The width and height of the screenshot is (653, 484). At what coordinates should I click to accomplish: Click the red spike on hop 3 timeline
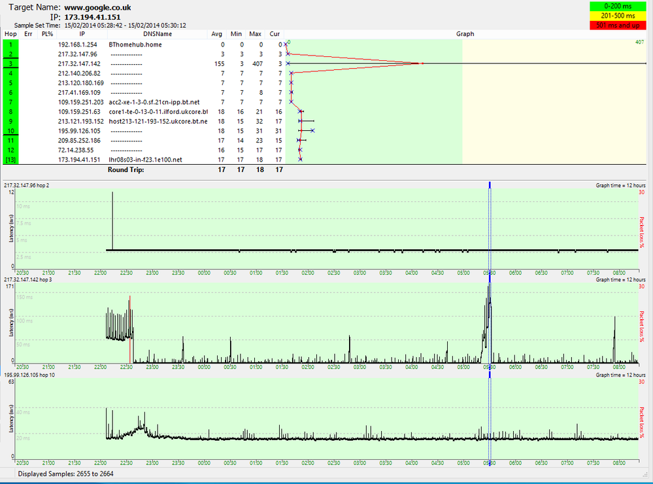pos(130,330)
